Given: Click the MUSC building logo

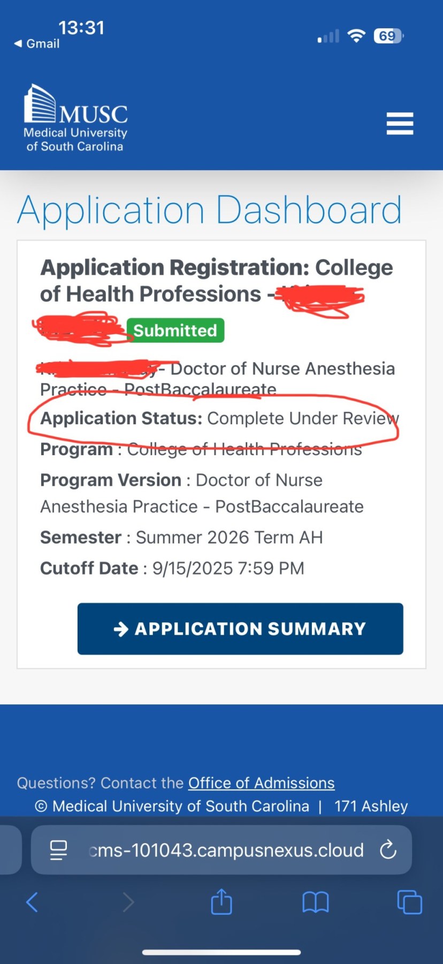Looking at the screenshot, I should pyautogui.click(x=40, y=103).
